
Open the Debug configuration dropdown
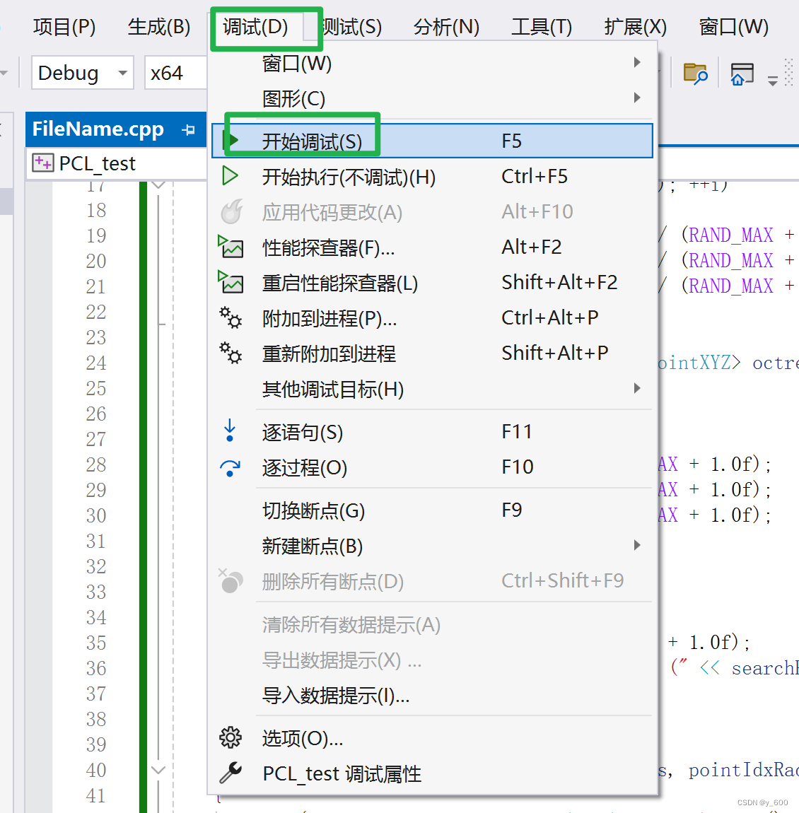82,72
